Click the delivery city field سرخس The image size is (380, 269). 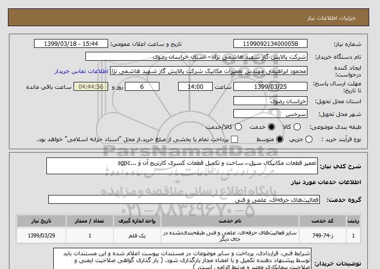coord(270,114)
